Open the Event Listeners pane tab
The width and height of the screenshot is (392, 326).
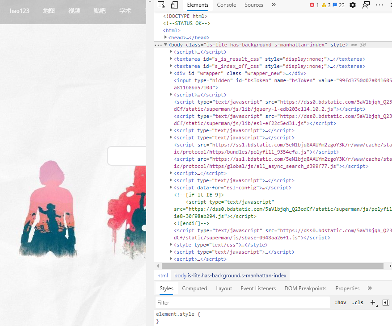point(258,288)
